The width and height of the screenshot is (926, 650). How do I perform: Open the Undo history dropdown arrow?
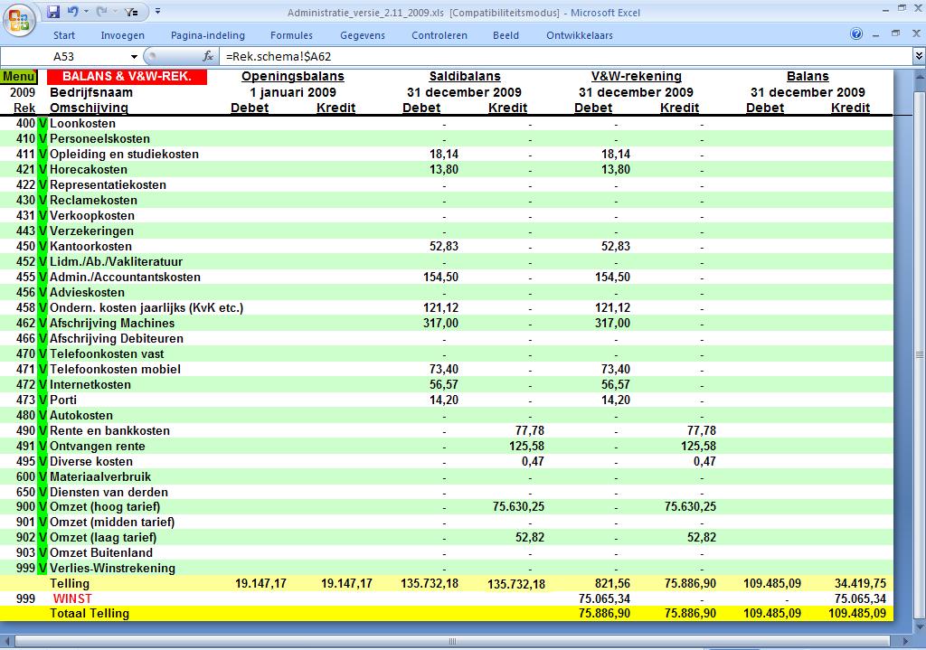coord(85,12)
